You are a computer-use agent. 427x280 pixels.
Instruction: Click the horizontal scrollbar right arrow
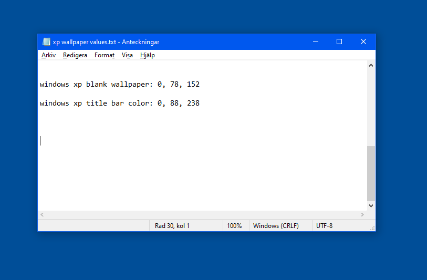[362, 215]
